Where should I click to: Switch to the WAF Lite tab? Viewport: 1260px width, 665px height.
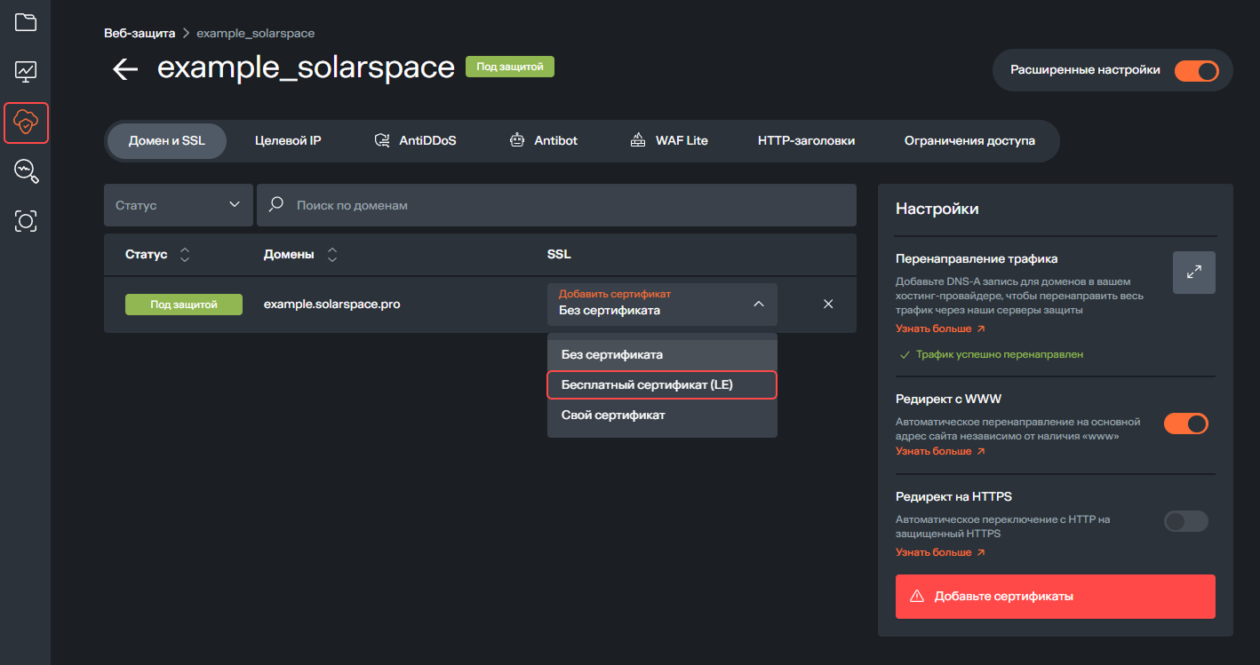tap(669, 140)
